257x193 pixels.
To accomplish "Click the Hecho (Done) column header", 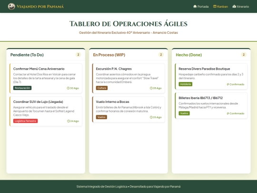I will pos(188,55).
